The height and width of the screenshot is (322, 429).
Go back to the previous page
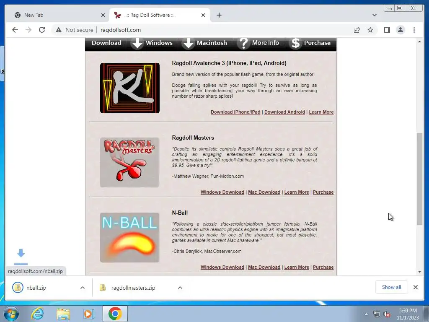click(x=15, y=30)
